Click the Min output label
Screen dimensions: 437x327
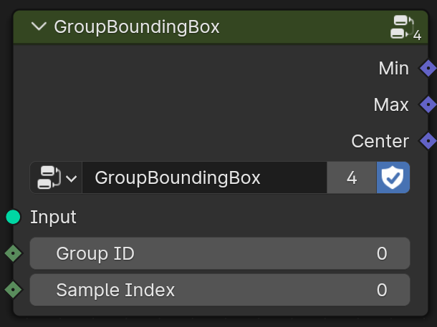pyautogui.click(x=393, y=69)
